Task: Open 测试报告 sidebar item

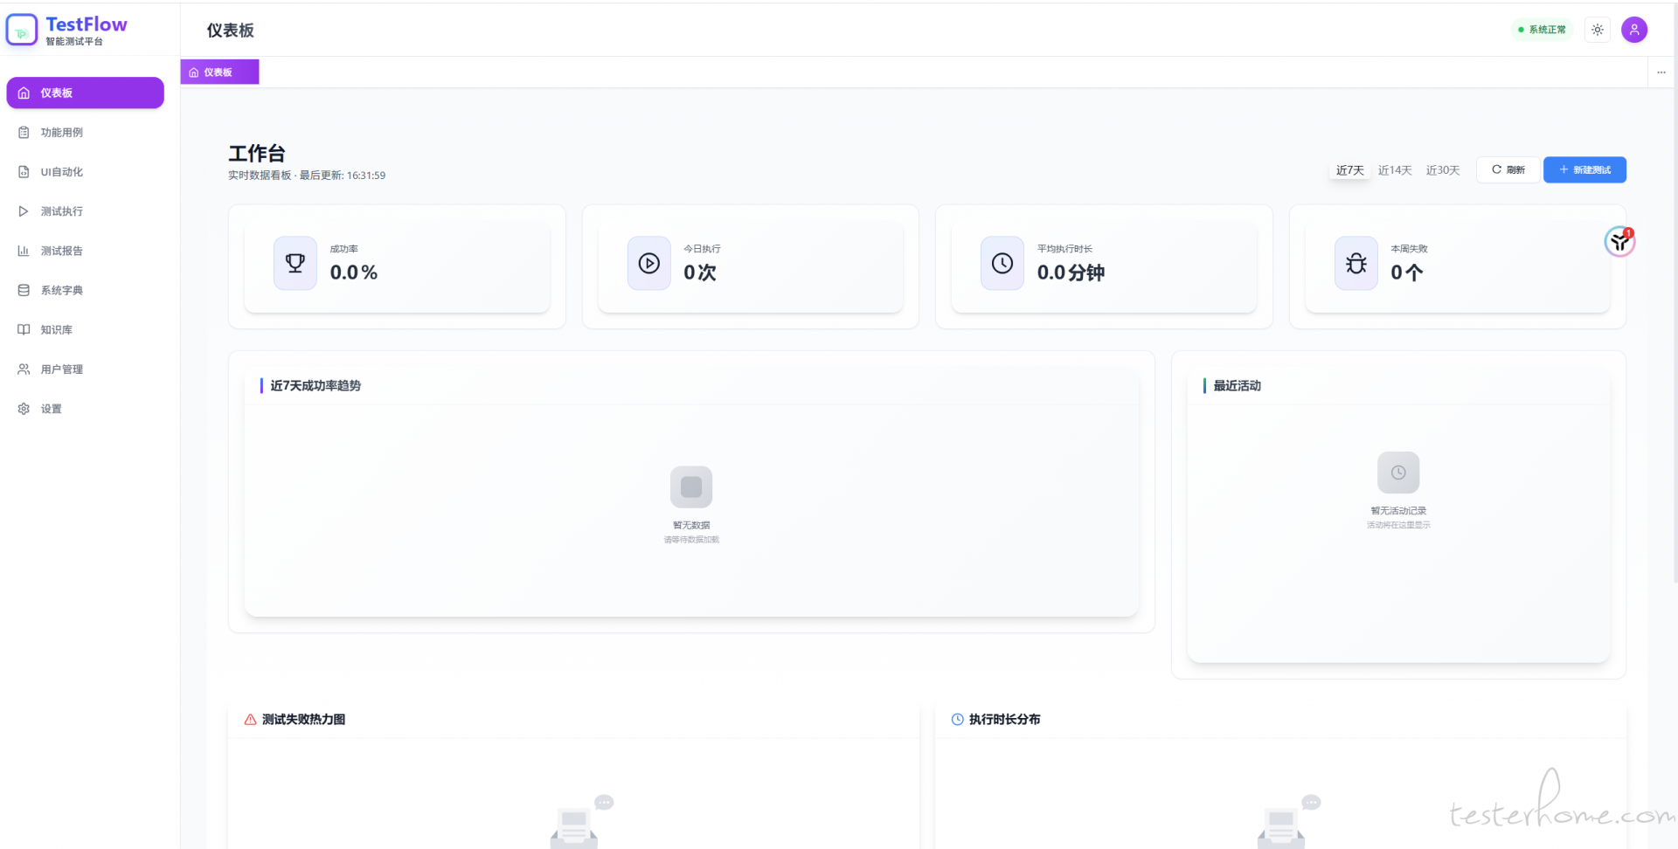Action: point(62,251)
